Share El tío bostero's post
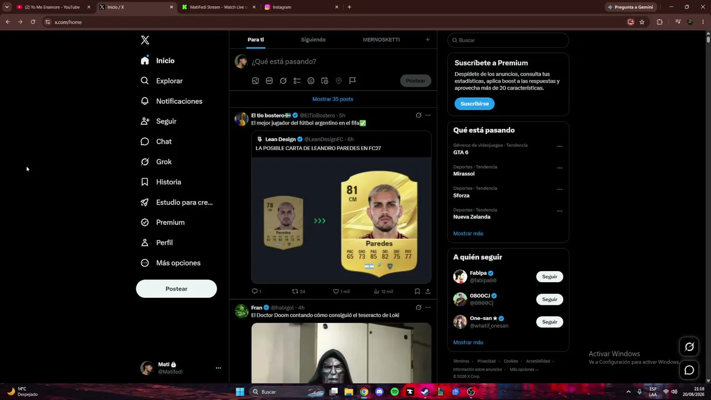 pyautogui.click(x=428, y=291)
